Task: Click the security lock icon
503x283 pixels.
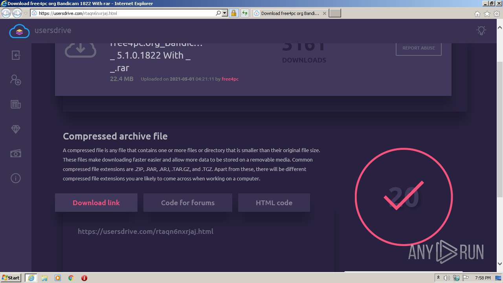Action: (233, 13)
